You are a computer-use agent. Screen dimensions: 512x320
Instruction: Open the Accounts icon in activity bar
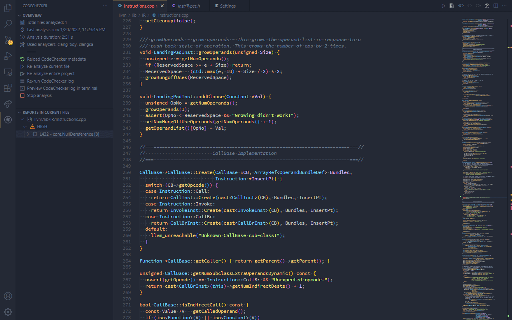coord(8,296)
